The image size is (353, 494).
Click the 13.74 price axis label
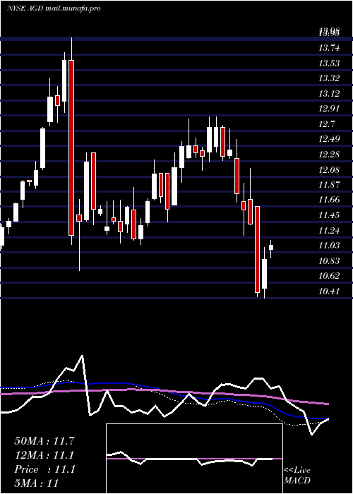pos(330,48)
